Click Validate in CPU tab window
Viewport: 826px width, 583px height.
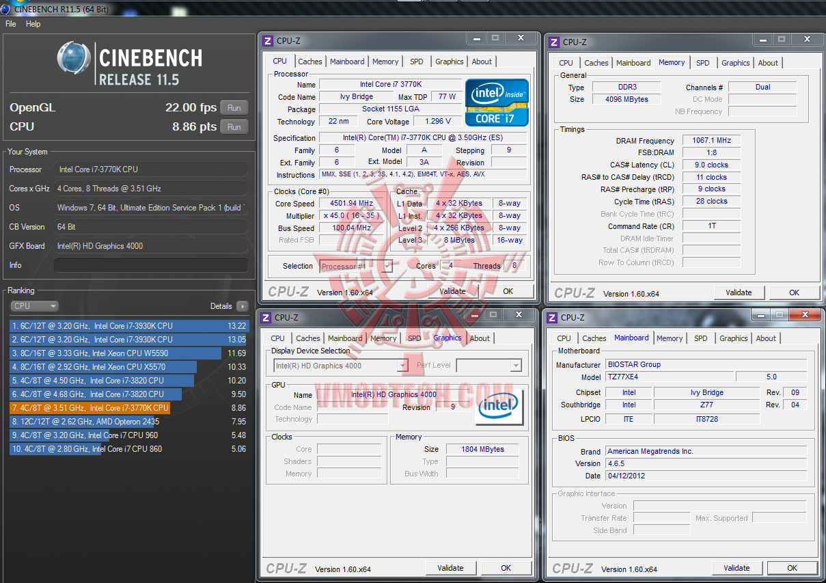452,291
